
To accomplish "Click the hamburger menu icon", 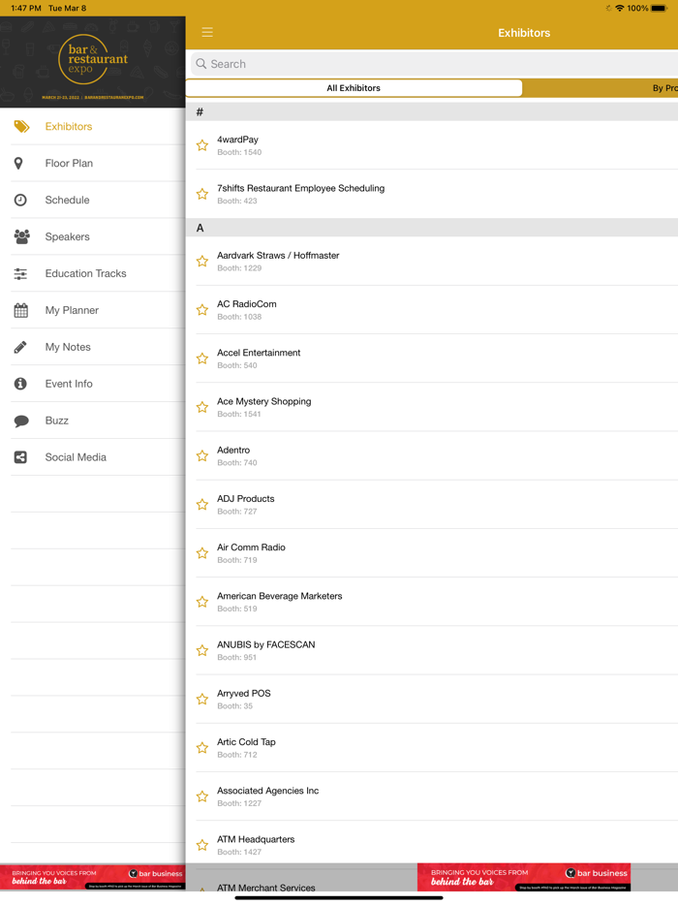I will (x=207, y=32).
